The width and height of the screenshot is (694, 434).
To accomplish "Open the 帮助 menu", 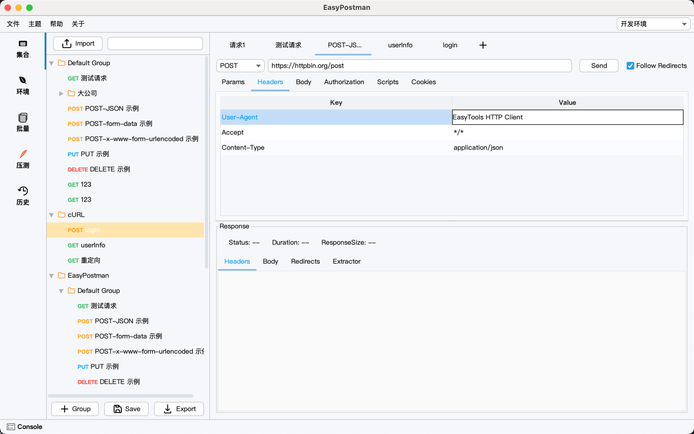I will (x=56, y=24).
